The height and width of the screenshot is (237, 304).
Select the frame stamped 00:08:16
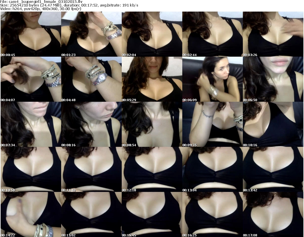tap(91, 124)
